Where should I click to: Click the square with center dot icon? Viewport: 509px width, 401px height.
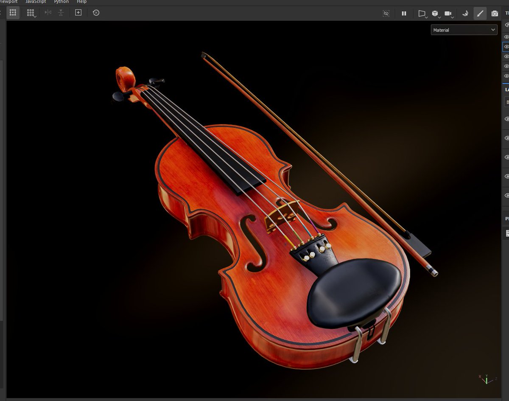pyautogui.click(x=78, y=13)
